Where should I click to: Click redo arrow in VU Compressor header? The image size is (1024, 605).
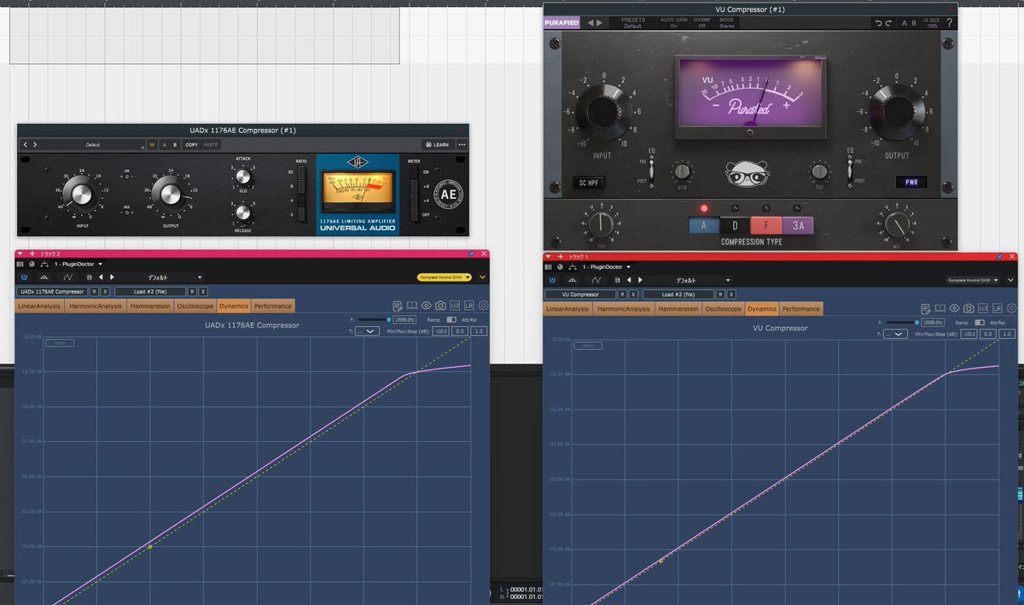point(890,23)
